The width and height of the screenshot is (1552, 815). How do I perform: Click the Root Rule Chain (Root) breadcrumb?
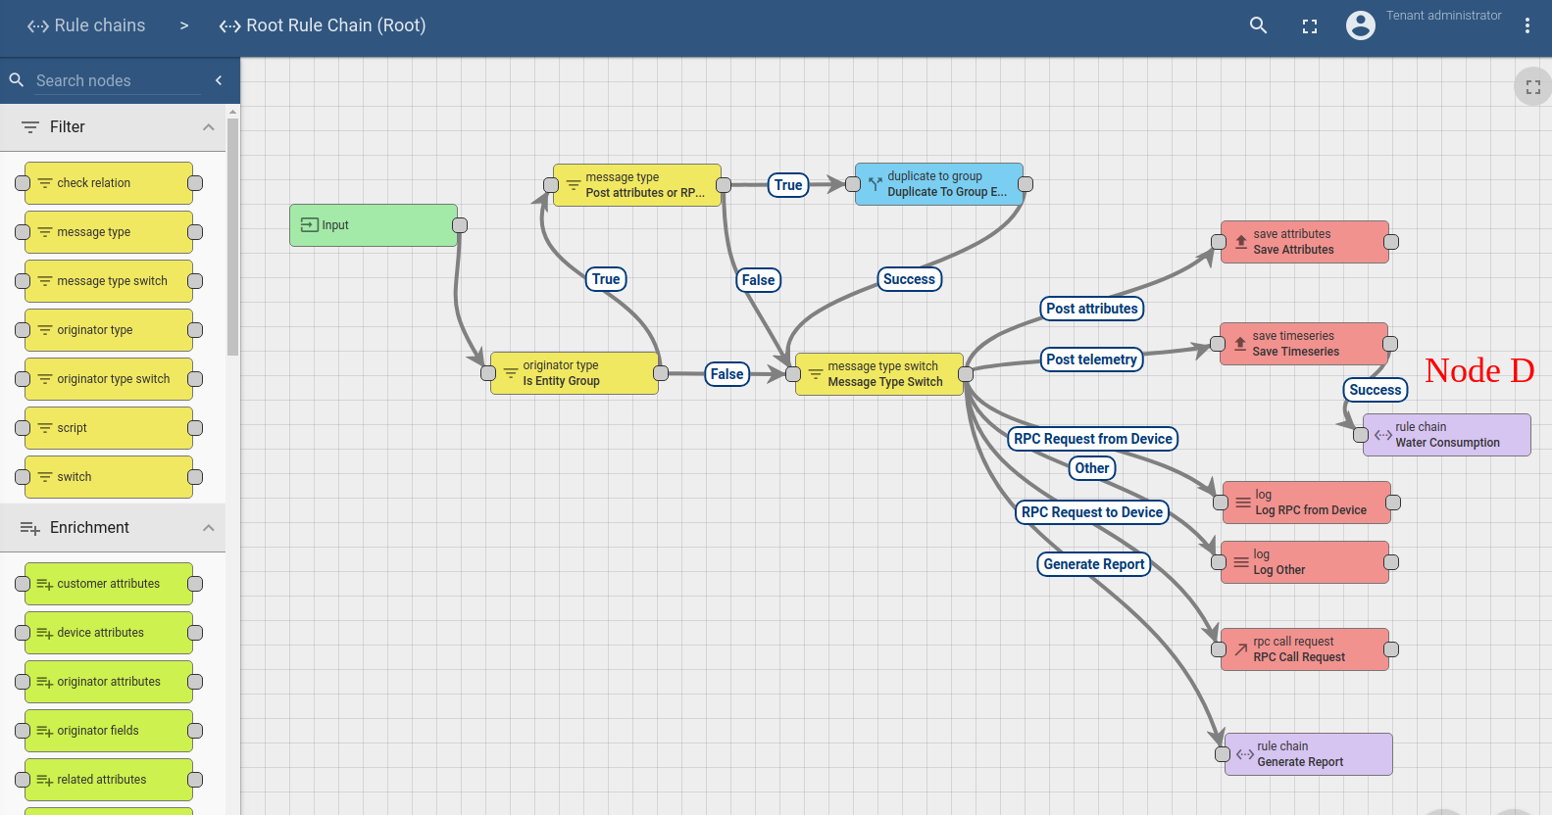[x=323, y=25]
